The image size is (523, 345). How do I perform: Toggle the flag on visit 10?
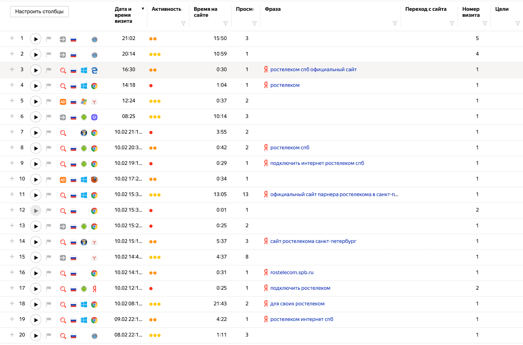(x=49, y=179)
